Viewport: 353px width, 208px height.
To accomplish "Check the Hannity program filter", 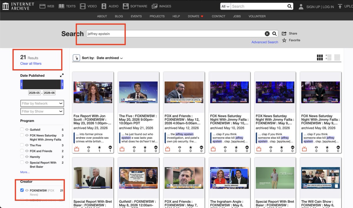I will tap(22, 157).
